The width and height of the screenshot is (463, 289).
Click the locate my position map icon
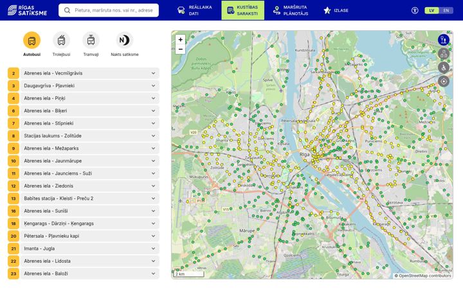tap(444, 82)
